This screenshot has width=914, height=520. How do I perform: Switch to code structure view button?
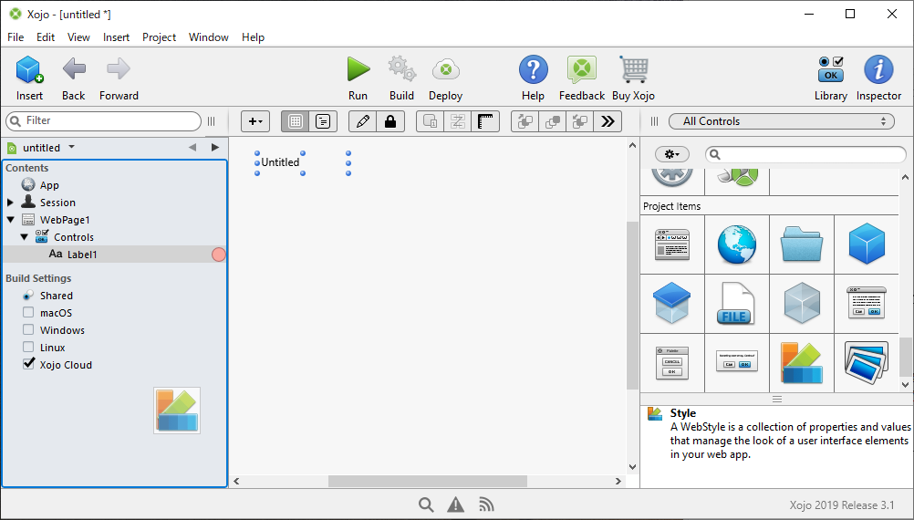[x=322, y=121]
